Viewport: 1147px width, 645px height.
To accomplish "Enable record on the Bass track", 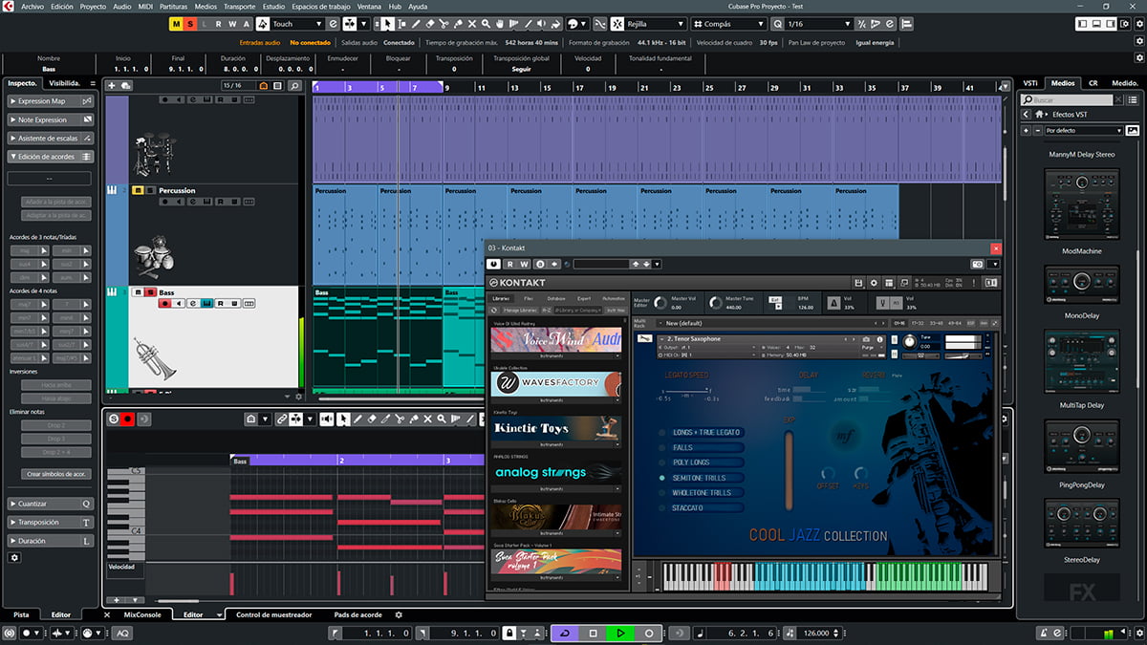I will (x=164, y=304).
